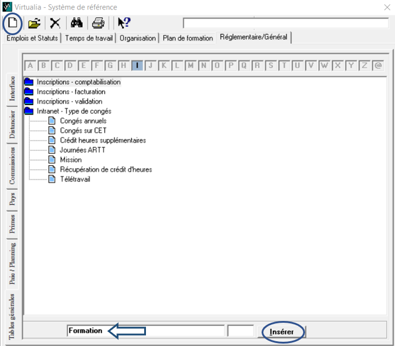This screenshot has width=395, height=346.
Task: Click the Open folder toolbar icon
Action: tap(35, 23)
